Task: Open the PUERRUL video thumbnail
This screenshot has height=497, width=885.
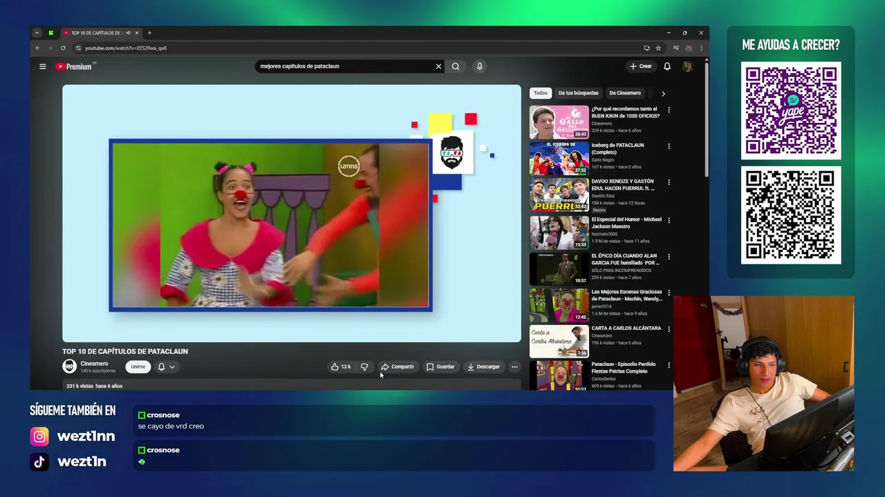Action: [559, 195]
